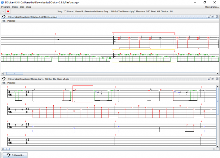This screenshot has height=158, width=220.
Task: Click the 3/16 time signature on first track
Action: pos(10,93)
